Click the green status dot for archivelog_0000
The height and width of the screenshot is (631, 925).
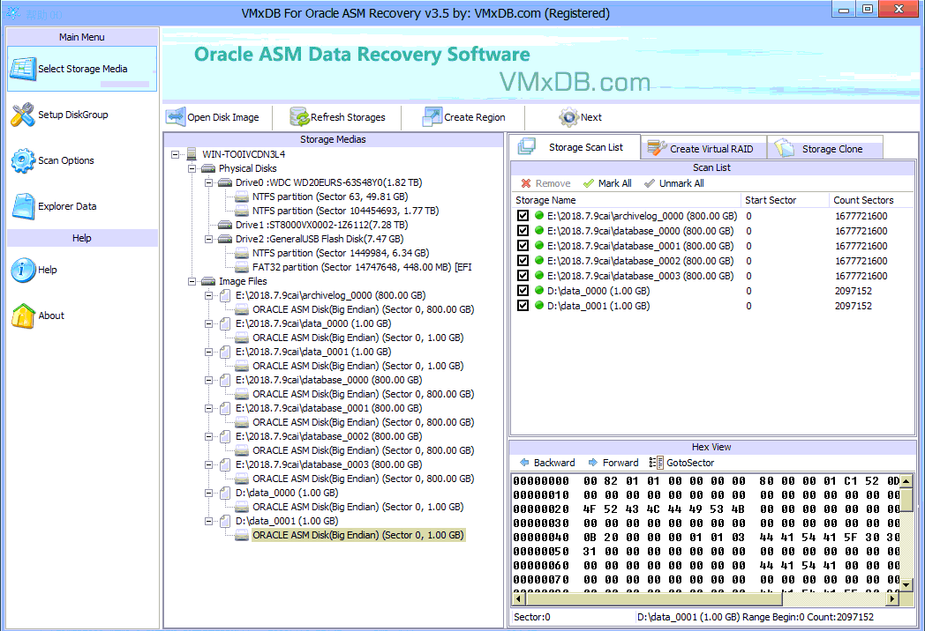[x=539, y=216]
